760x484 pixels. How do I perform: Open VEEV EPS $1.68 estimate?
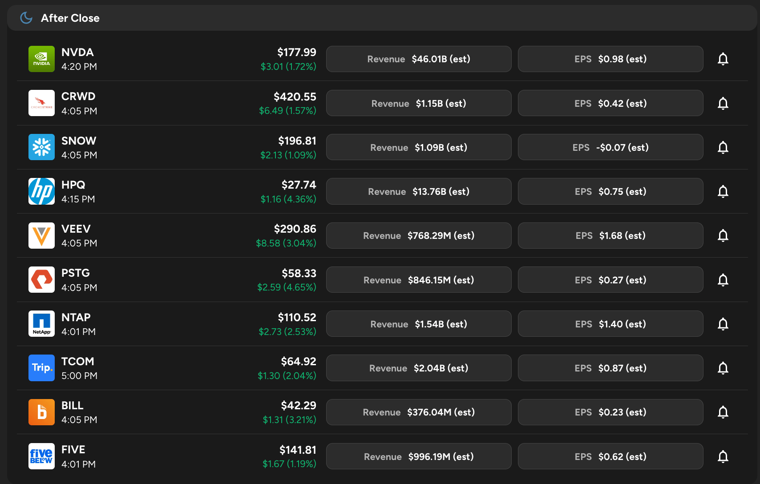610,235
